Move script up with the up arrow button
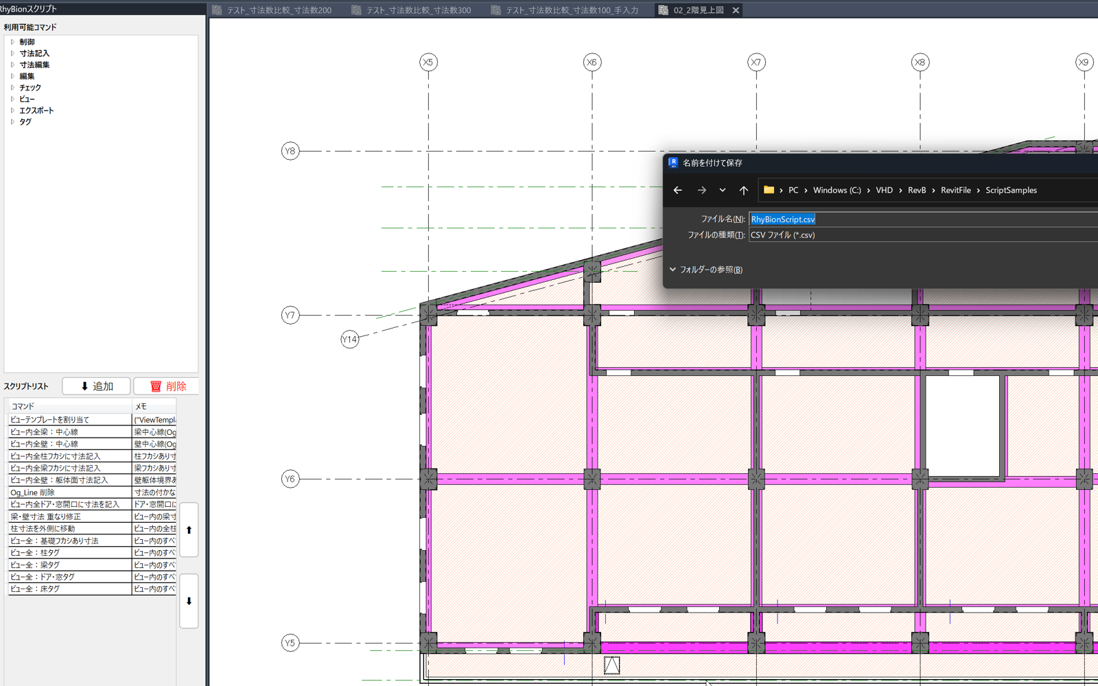 pos(189,530)
